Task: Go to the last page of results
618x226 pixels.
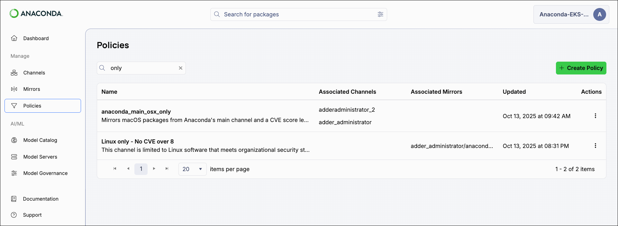Action: tap(167, 169)
